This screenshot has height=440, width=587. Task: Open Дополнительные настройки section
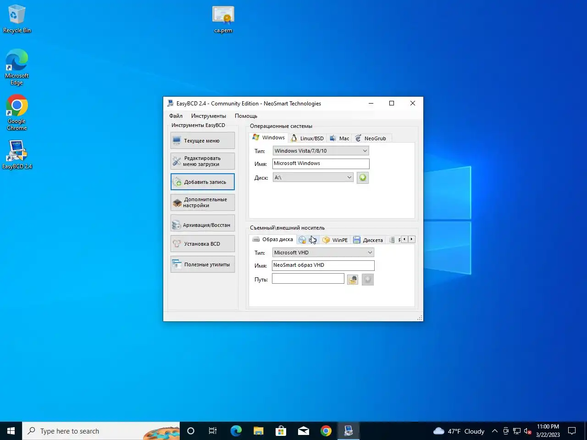pyautogui.click(x=202, y=203)
